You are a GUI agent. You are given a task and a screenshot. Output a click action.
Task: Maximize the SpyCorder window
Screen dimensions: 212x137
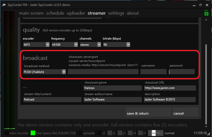tap(200, 5)
